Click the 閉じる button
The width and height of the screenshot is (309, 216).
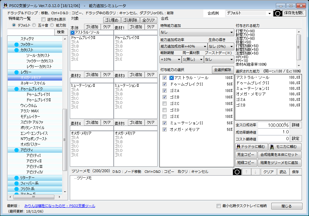click(287, 206)
